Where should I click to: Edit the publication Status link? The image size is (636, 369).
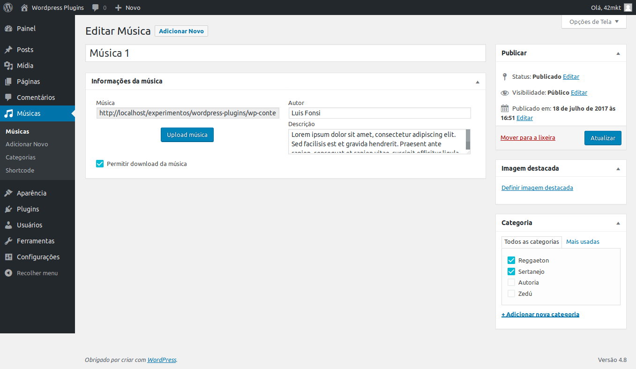click(x=571, y=77)
